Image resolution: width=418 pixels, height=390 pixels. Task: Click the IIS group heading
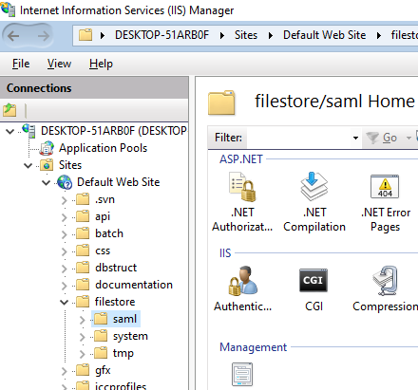225,253
